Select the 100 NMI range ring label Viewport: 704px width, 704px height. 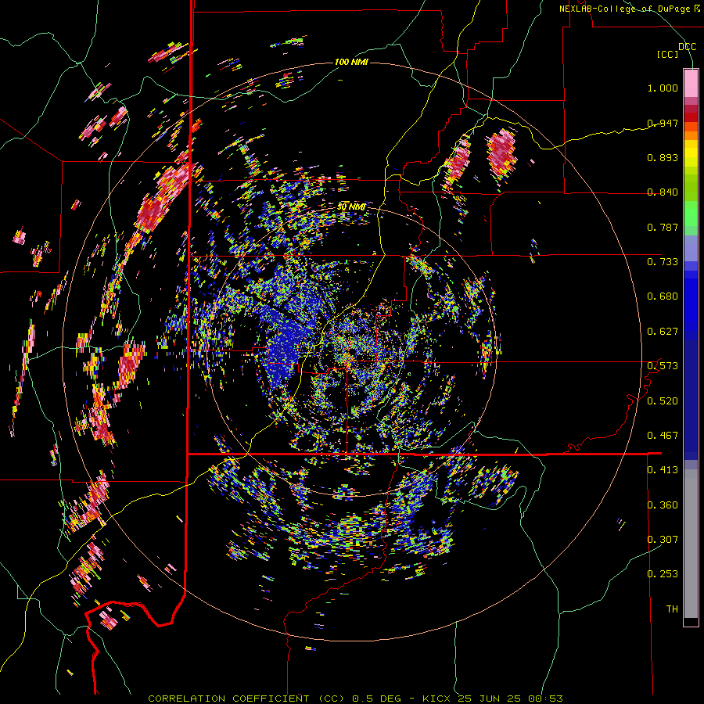coord(351,62)
